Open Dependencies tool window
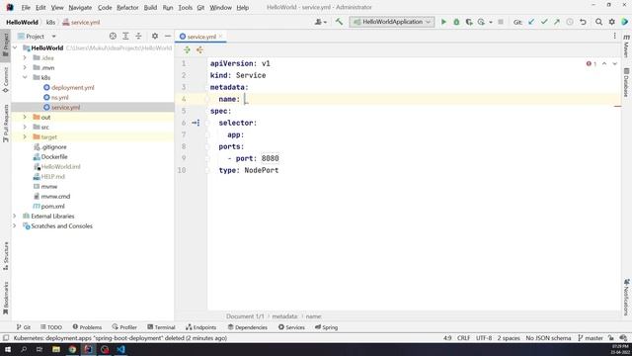The height and width of the screenshot is (356, 632). 248,327
